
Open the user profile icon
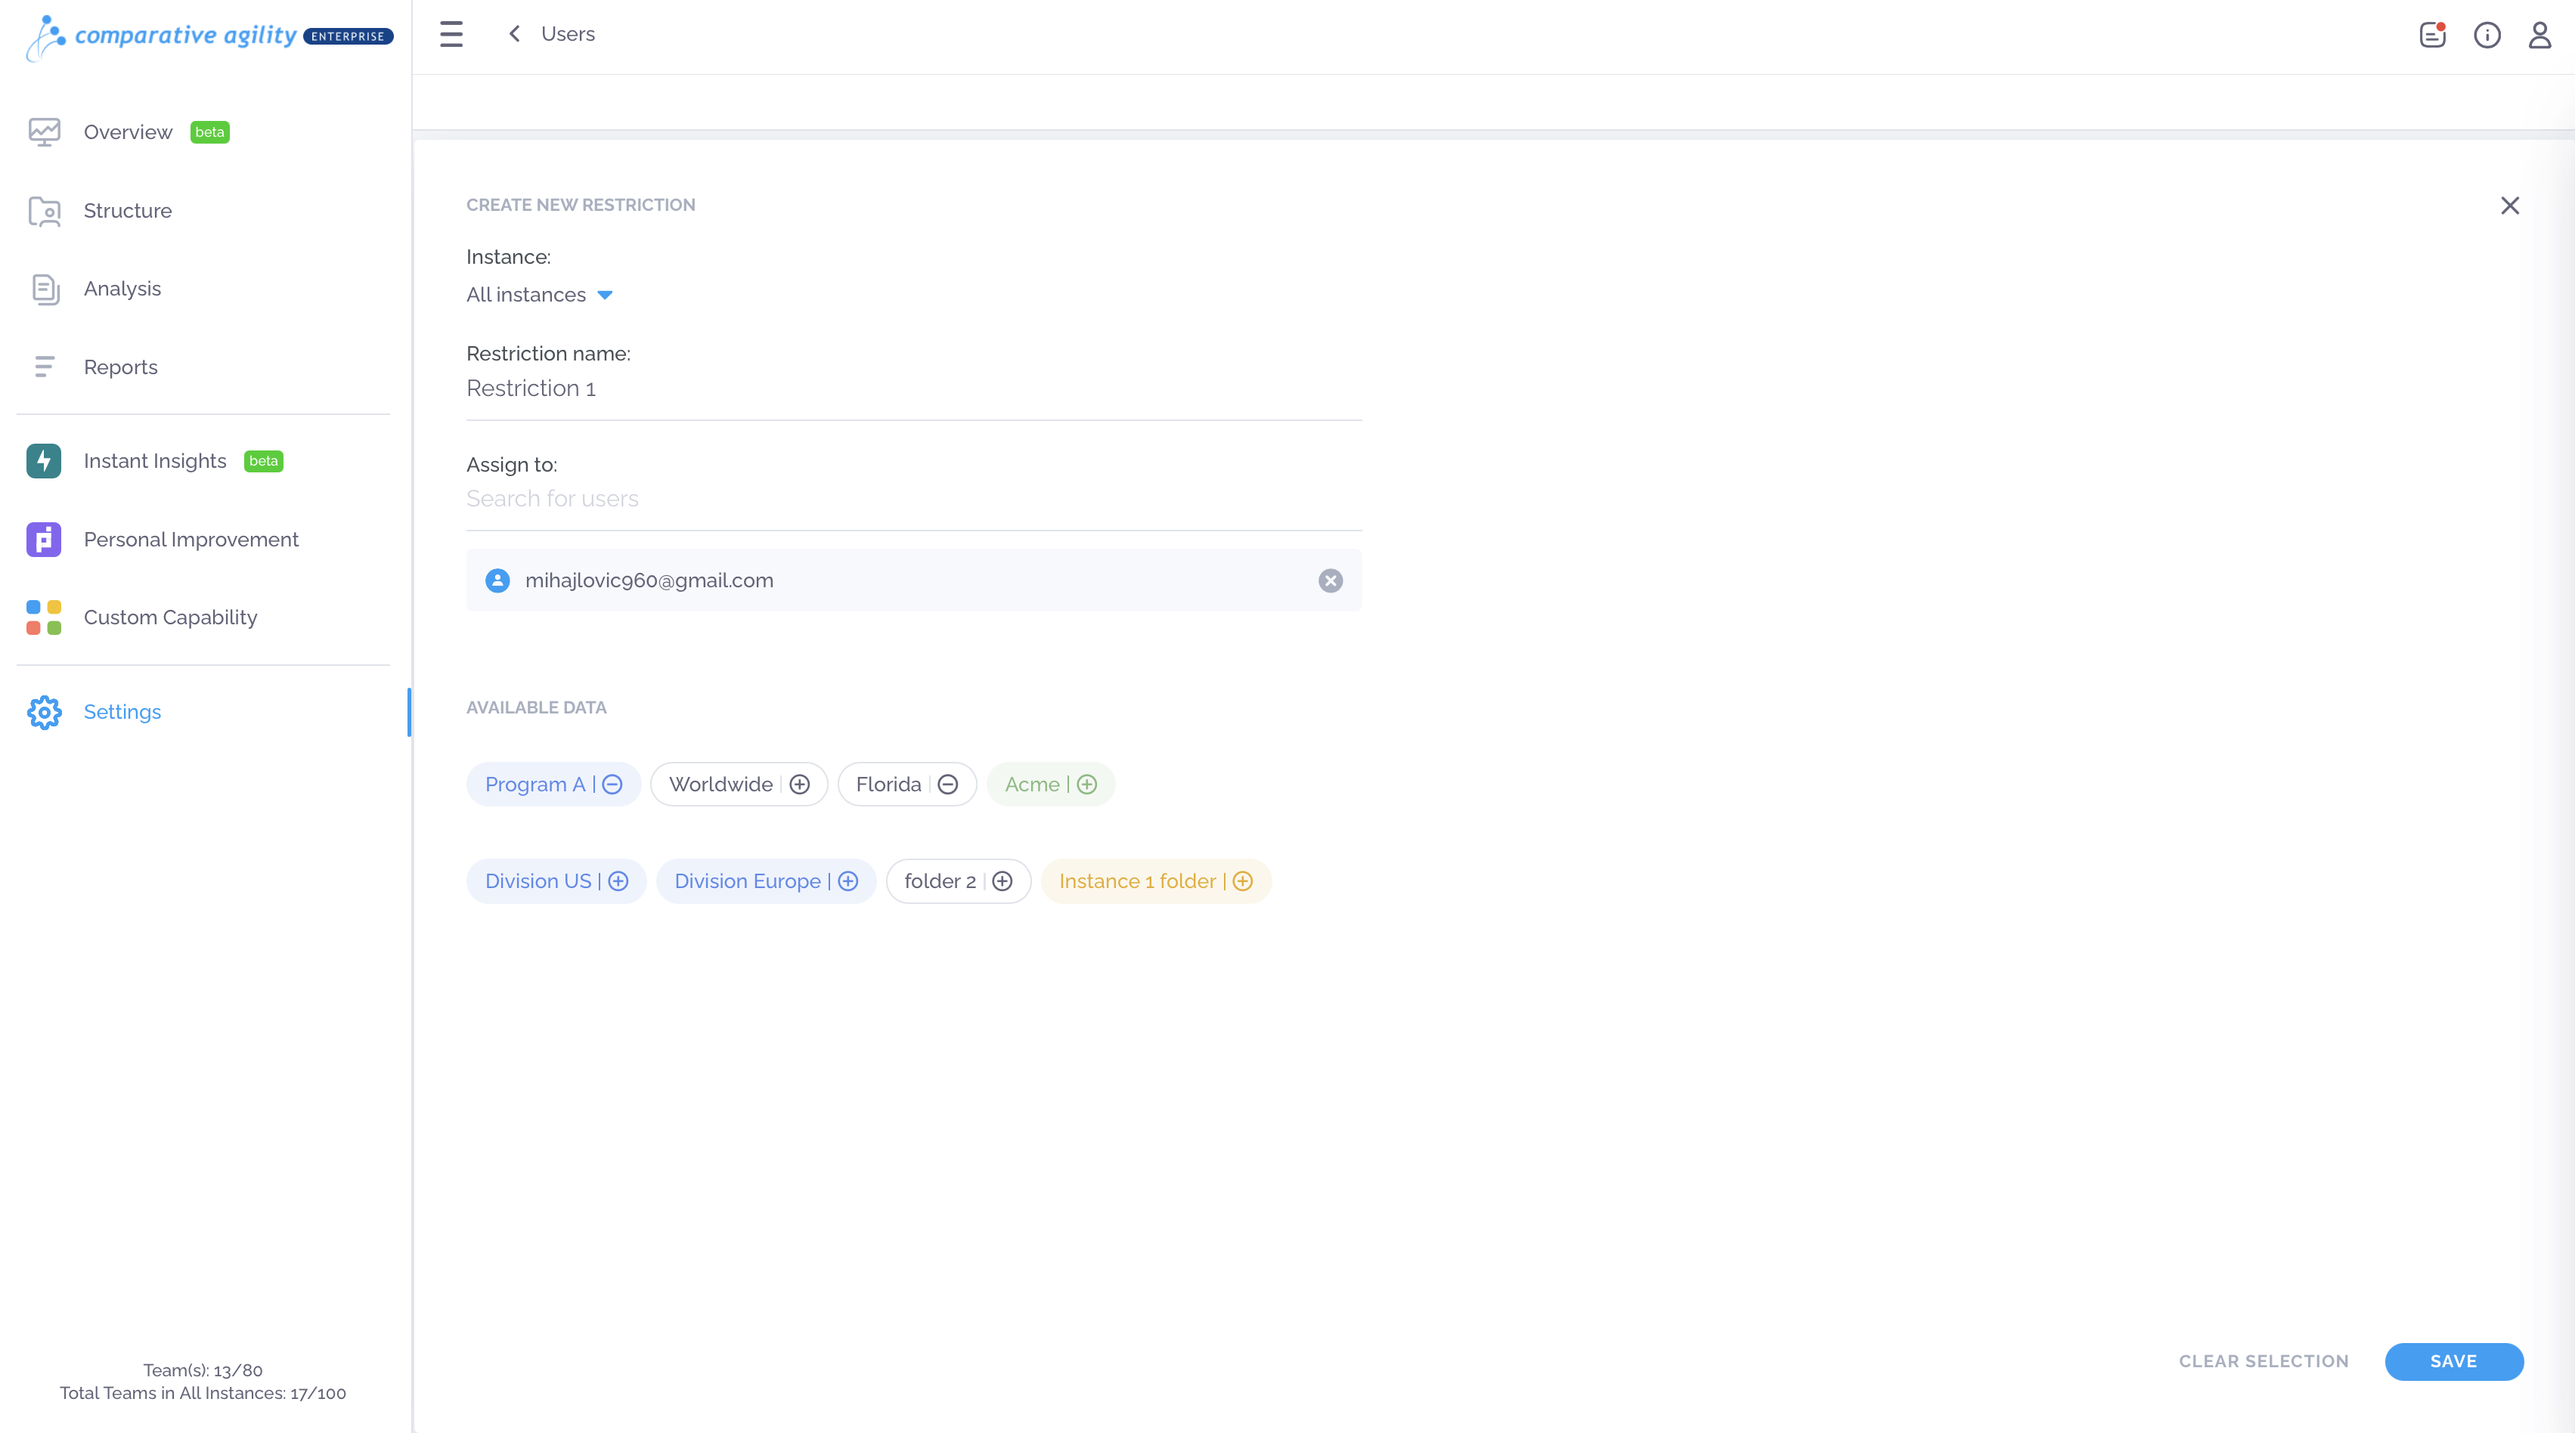[2540, 35]
